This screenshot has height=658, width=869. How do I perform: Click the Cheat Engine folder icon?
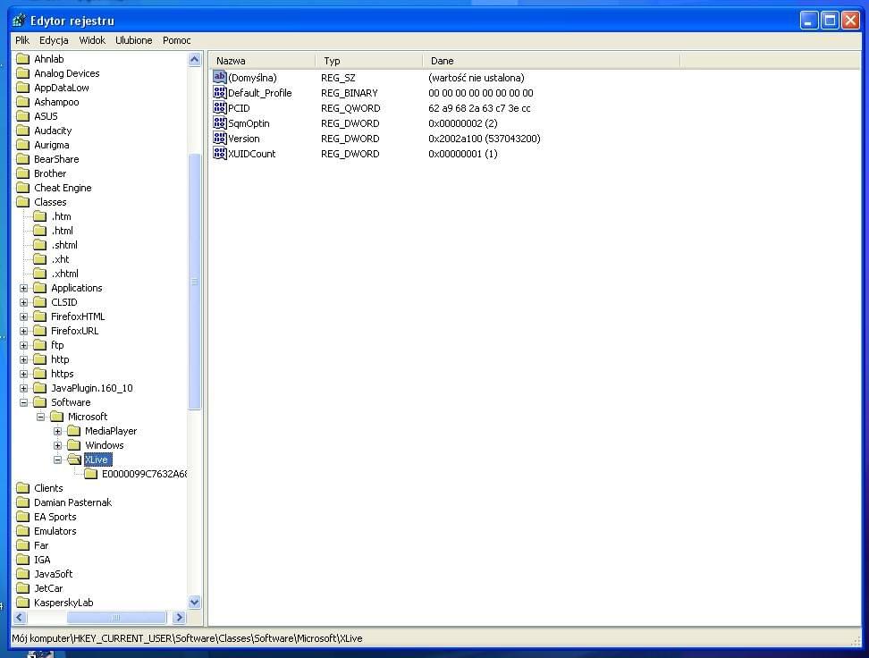23,188
